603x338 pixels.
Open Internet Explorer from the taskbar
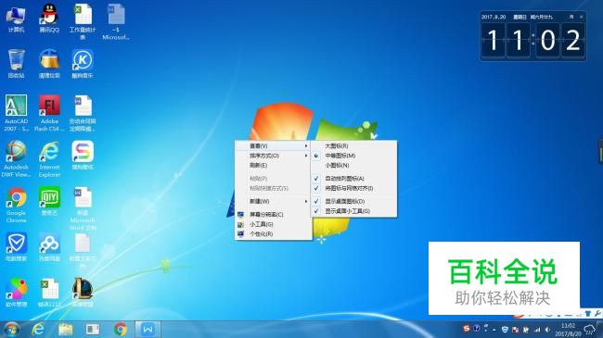38,329
